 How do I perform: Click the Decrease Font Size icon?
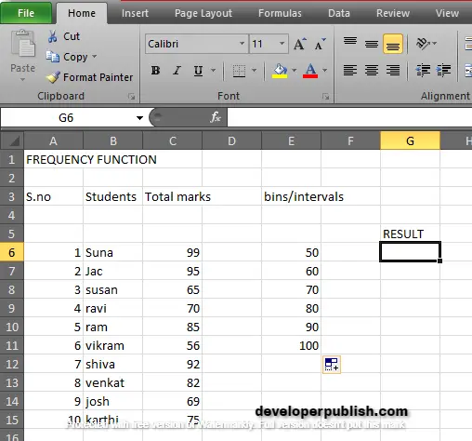[x=320, y=44]
